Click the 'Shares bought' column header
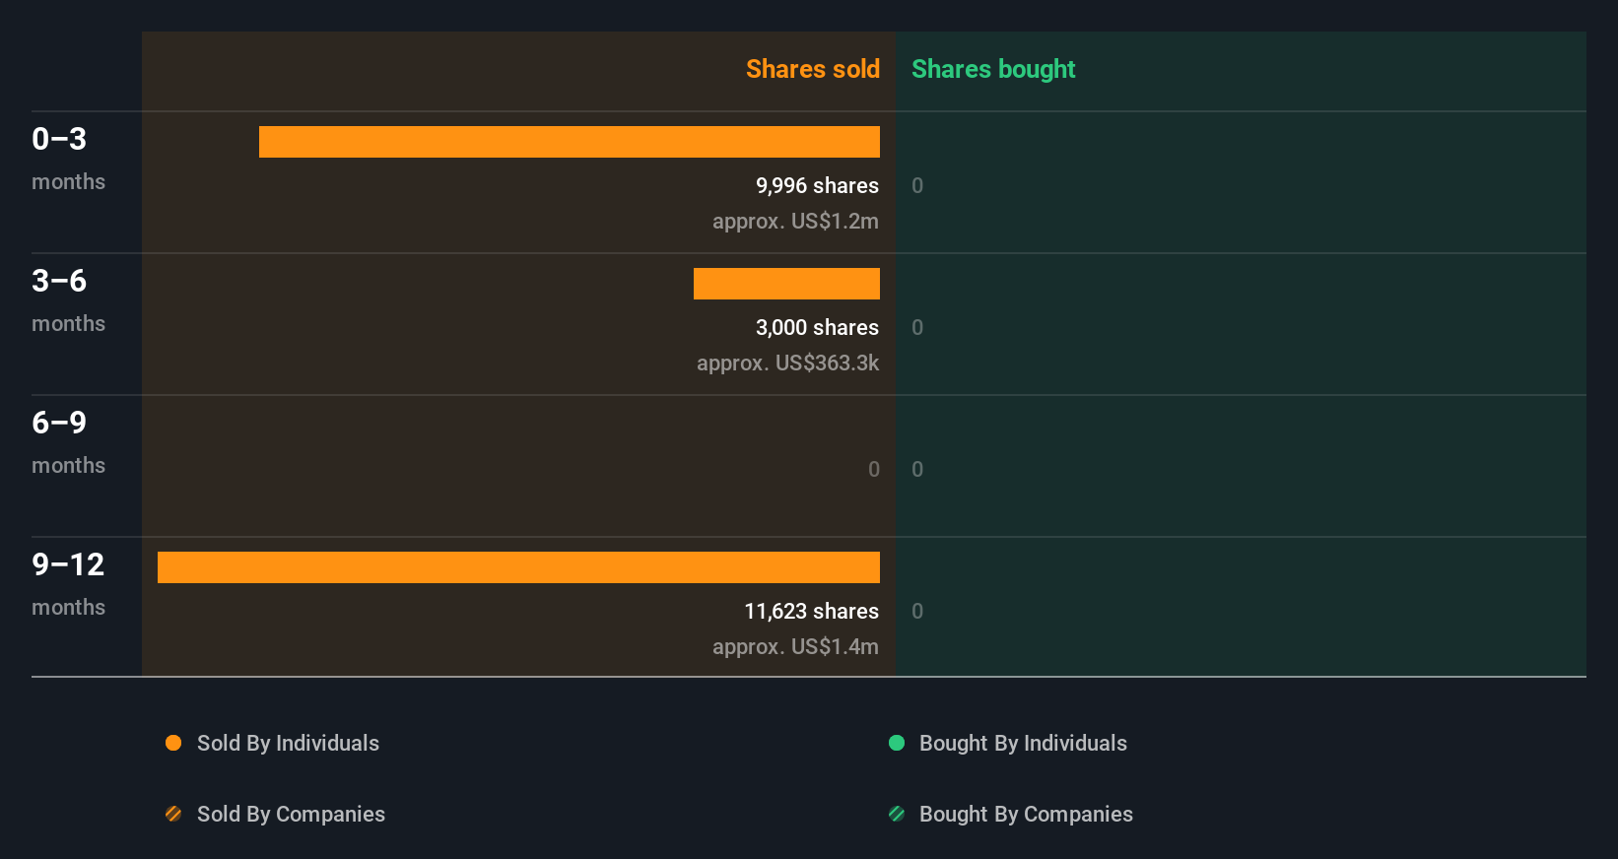This screenshot has width=1618, height=859. click(x=993, y=69)
